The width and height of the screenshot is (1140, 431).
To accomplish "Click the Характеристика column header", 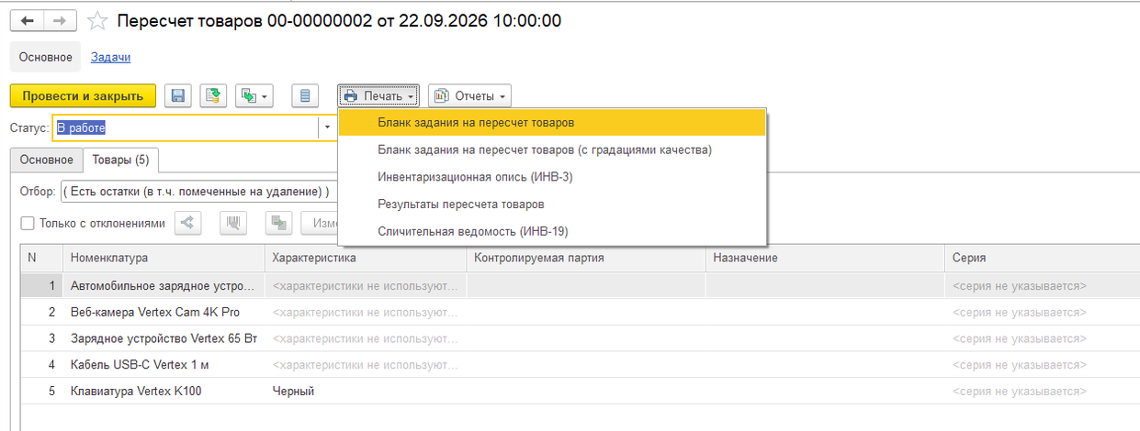I will [x=366, y=258].
